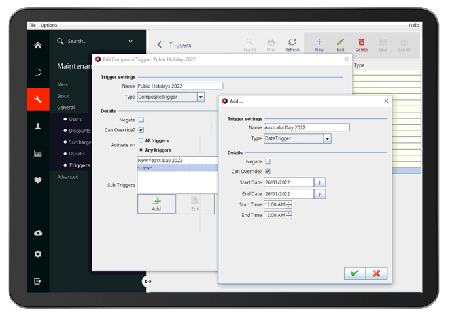Select Triggers in General submenu
Image resolution: width=450 pixels, height=320 pixels.
[x=80, y=165]
